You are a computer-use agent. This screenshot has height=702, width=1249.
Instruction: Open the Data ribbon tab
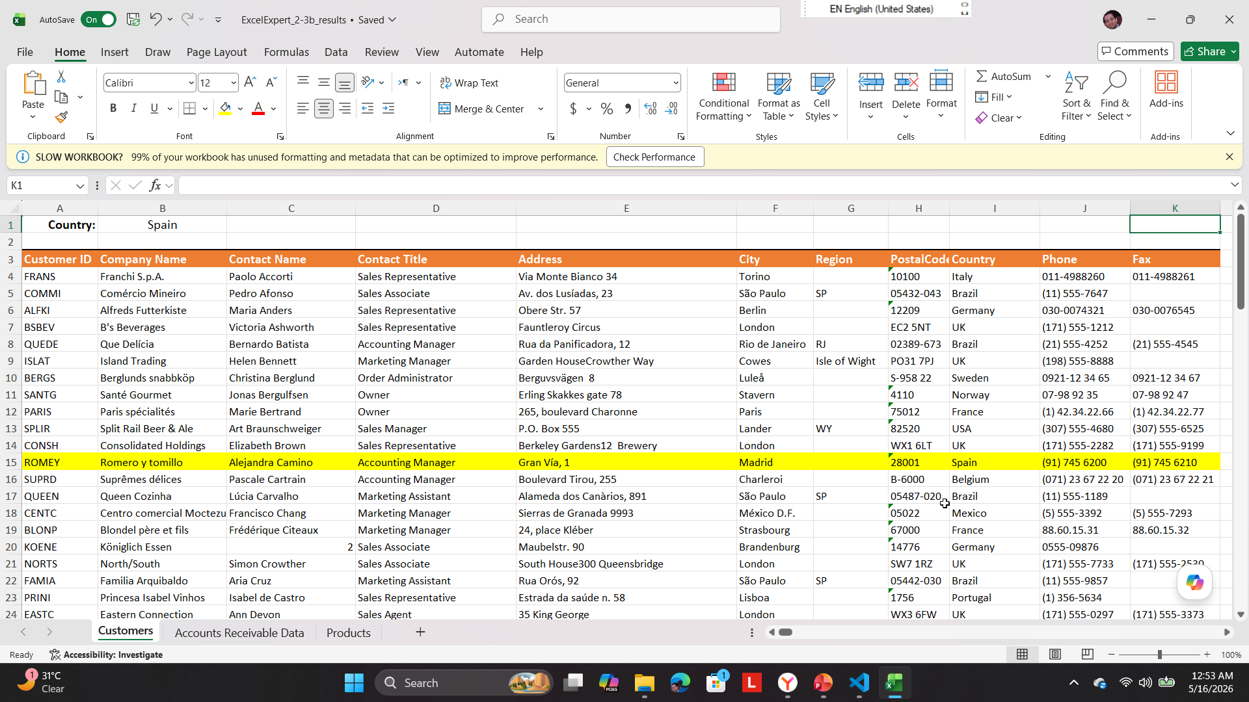(x=336, y=52)
